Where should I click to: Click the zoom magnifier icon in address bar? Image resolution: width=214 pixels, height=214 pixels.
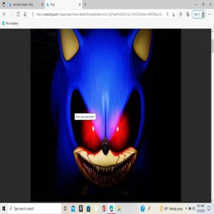tap(168, 14)
